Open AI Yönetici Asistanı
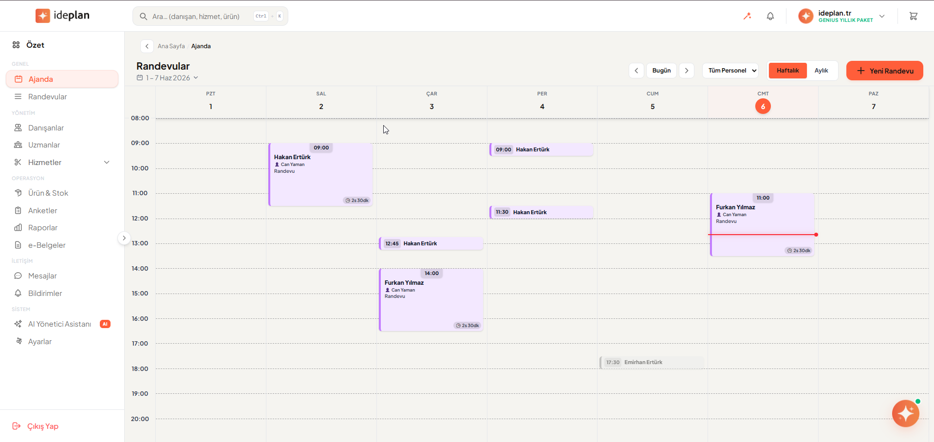 [62, 324]
